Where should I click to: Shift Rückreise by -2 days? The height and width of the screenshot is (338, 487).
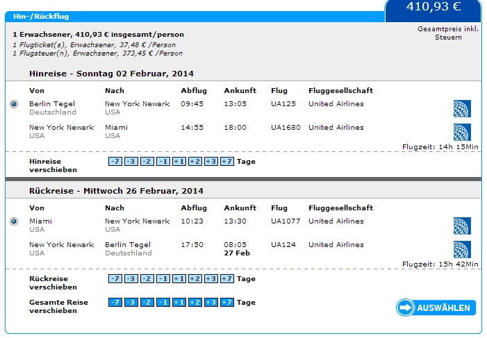tap(147, 279)
